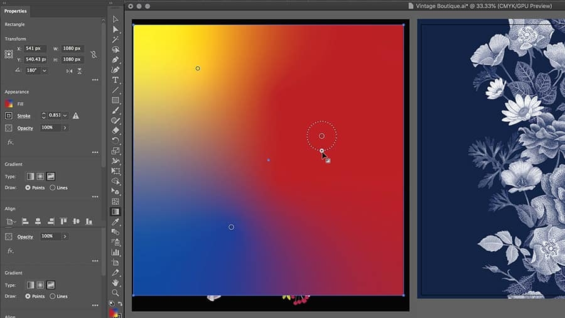This screenshot has width=565, height=318.
Task: Pick the Eyedropper tool
Action: (x=116, y=222)
